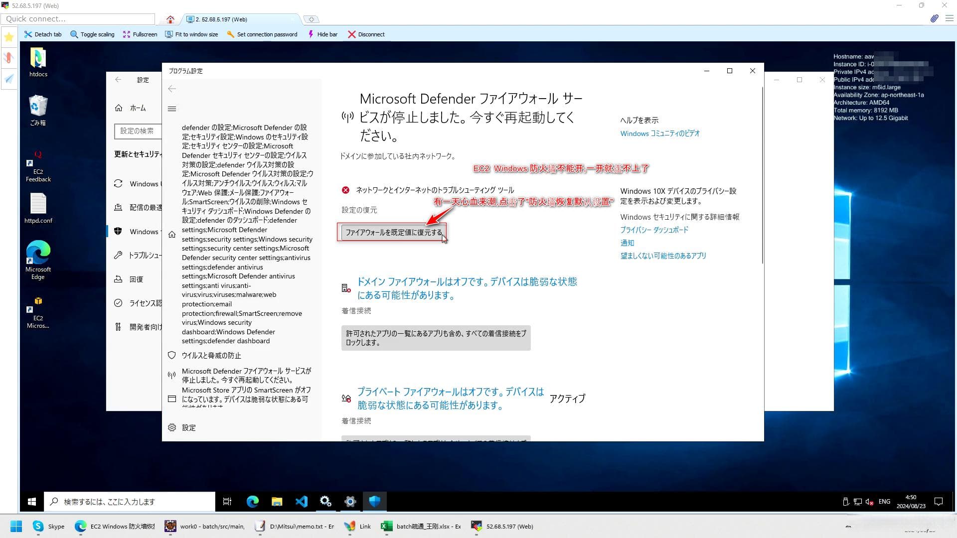Open Skype from the host taskbar
Screen dimensions: 957x538
click(49, 526)
